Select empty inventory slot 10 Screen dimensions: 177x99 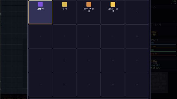137,36
